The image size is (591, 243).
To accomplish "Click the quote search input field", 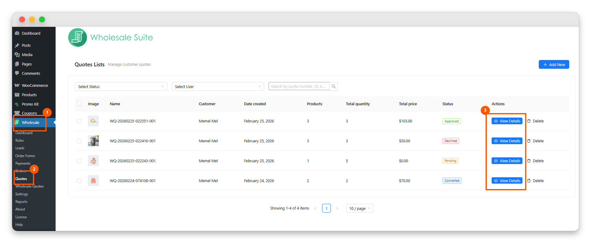I will [x=299, y=87].
